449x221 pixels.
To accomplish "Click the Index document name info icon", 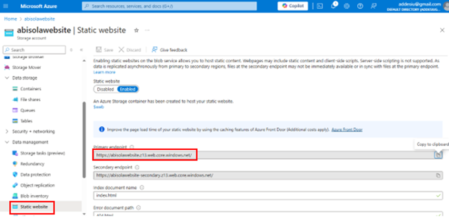I will (142, 187).
